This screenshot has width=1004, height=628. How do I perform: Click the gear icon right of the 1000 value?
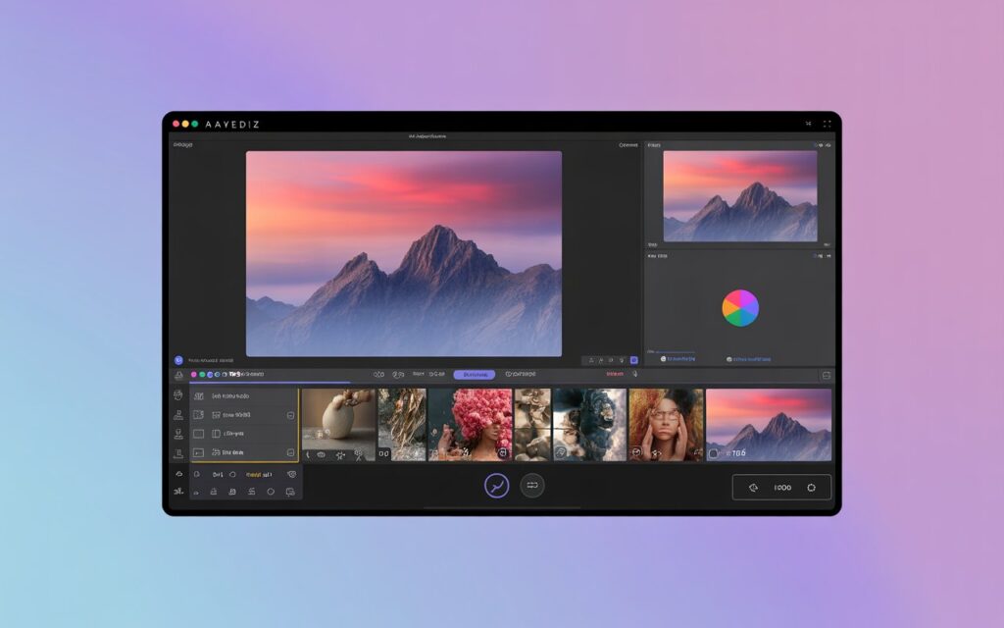click(x=812, y=488)
